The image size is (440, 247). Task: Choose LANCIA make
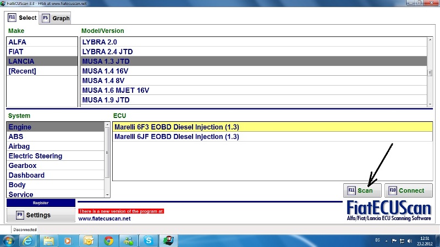click(x=42, y=61)
